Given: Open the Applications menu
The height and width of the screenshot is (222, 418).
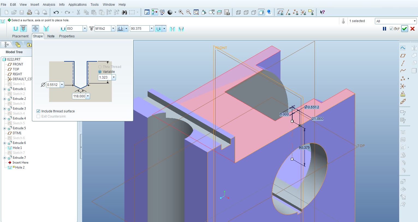Looking at the screenshot, I should click(x=77, y=5).
